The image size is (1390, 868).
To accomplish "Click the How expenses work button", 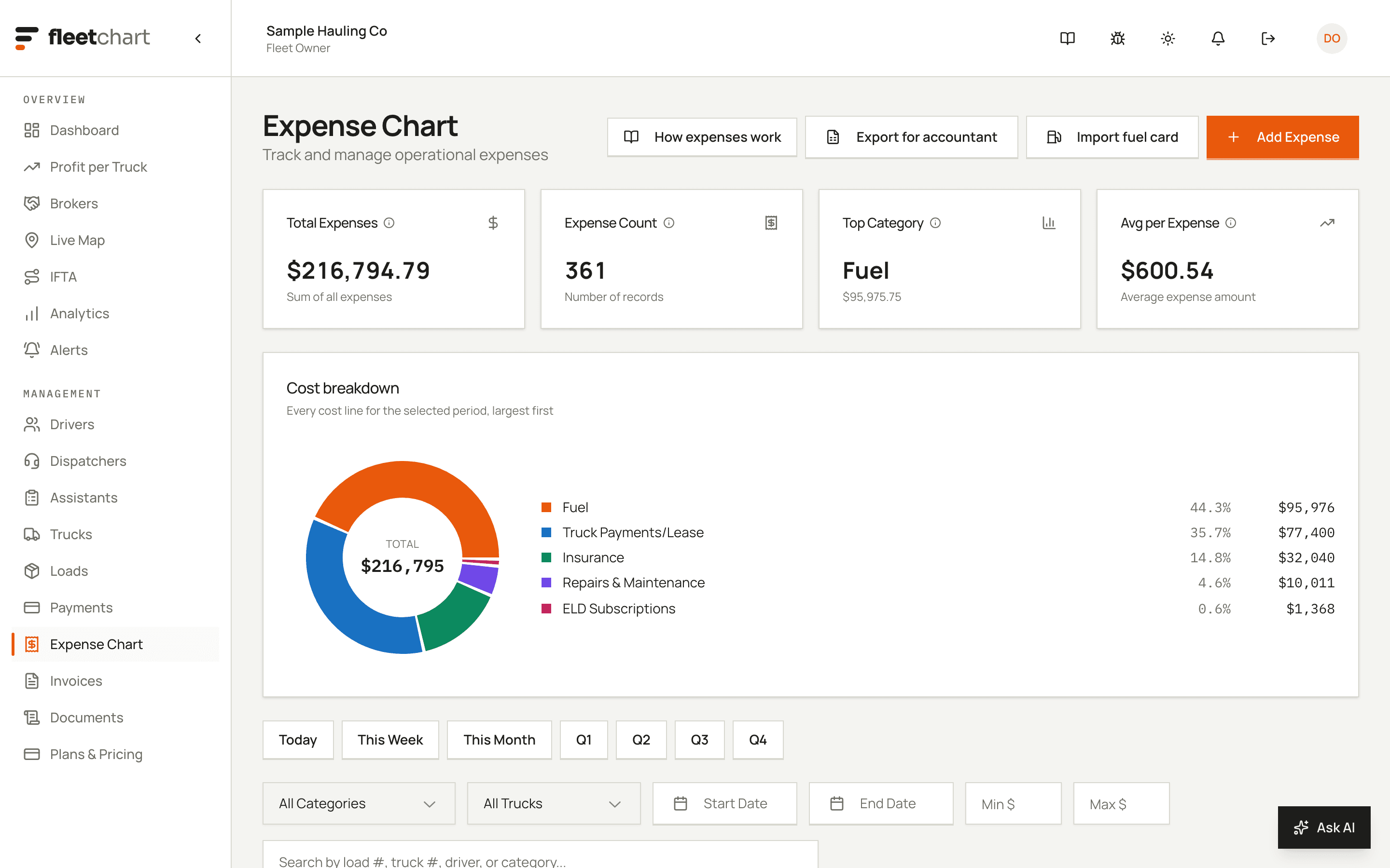I will click(702, 137).
